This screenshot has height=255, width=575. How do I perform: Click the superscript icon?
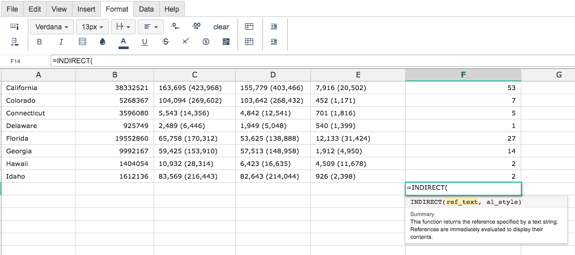[x=185, y=41]
